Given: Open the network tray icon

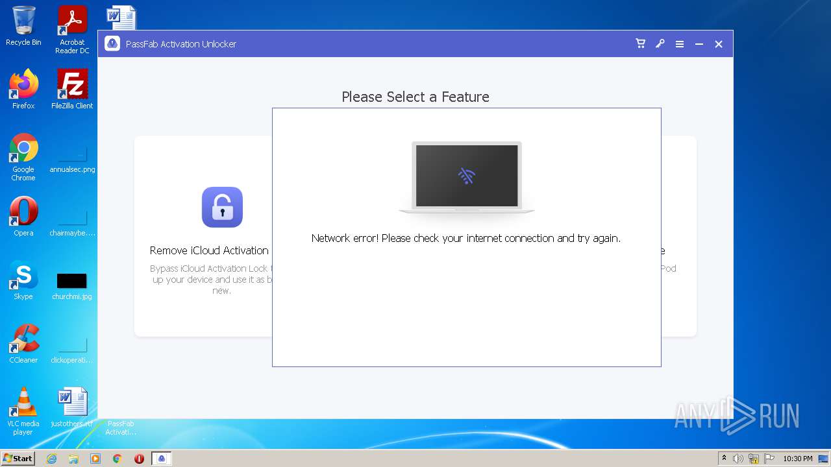Looking at the screenshot, I should (x=754, y=459).
